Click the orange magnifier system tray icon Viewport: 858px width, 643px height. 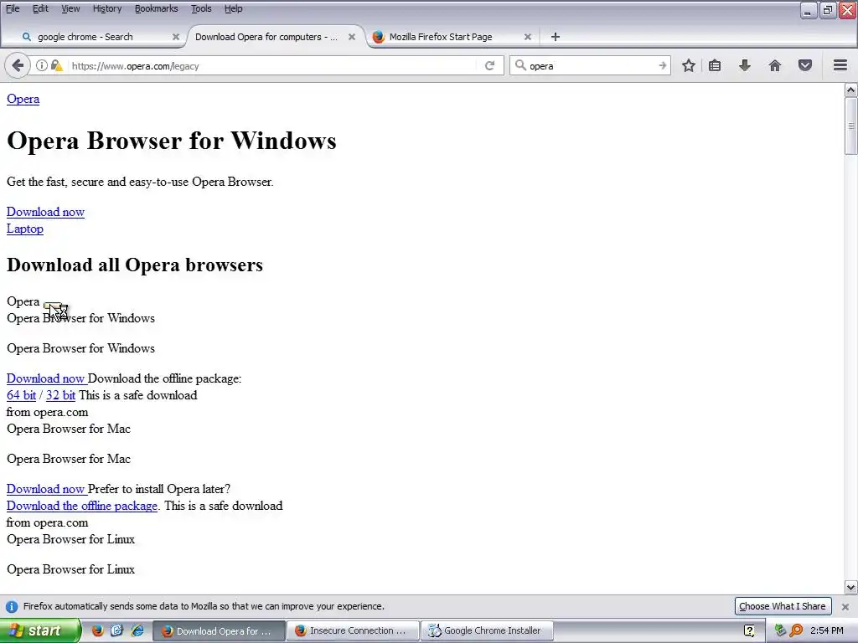[796, 630]
